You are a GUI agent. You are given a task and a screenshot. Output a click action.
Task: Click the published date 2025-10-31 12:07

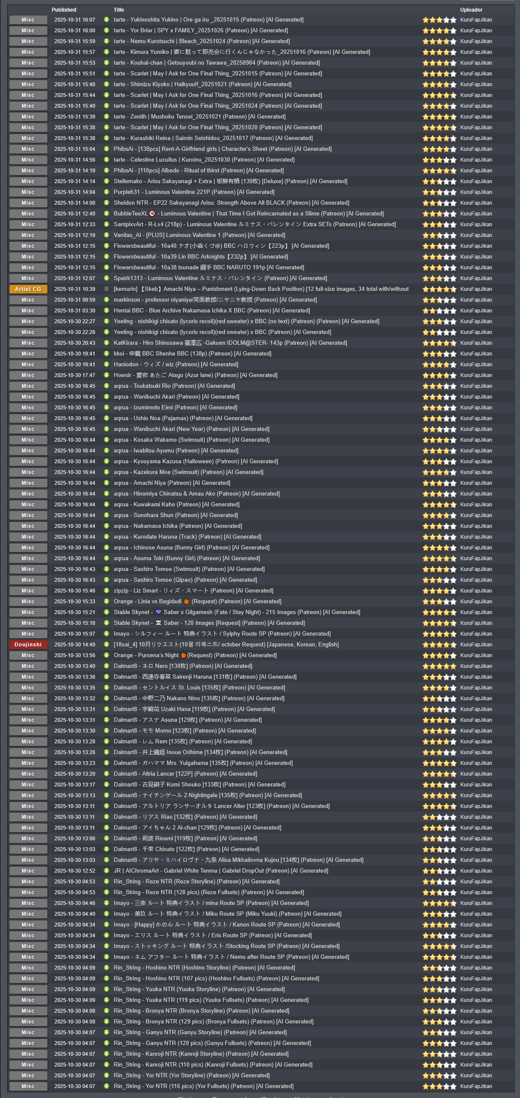pyautogui.click(x=75, y=278)
